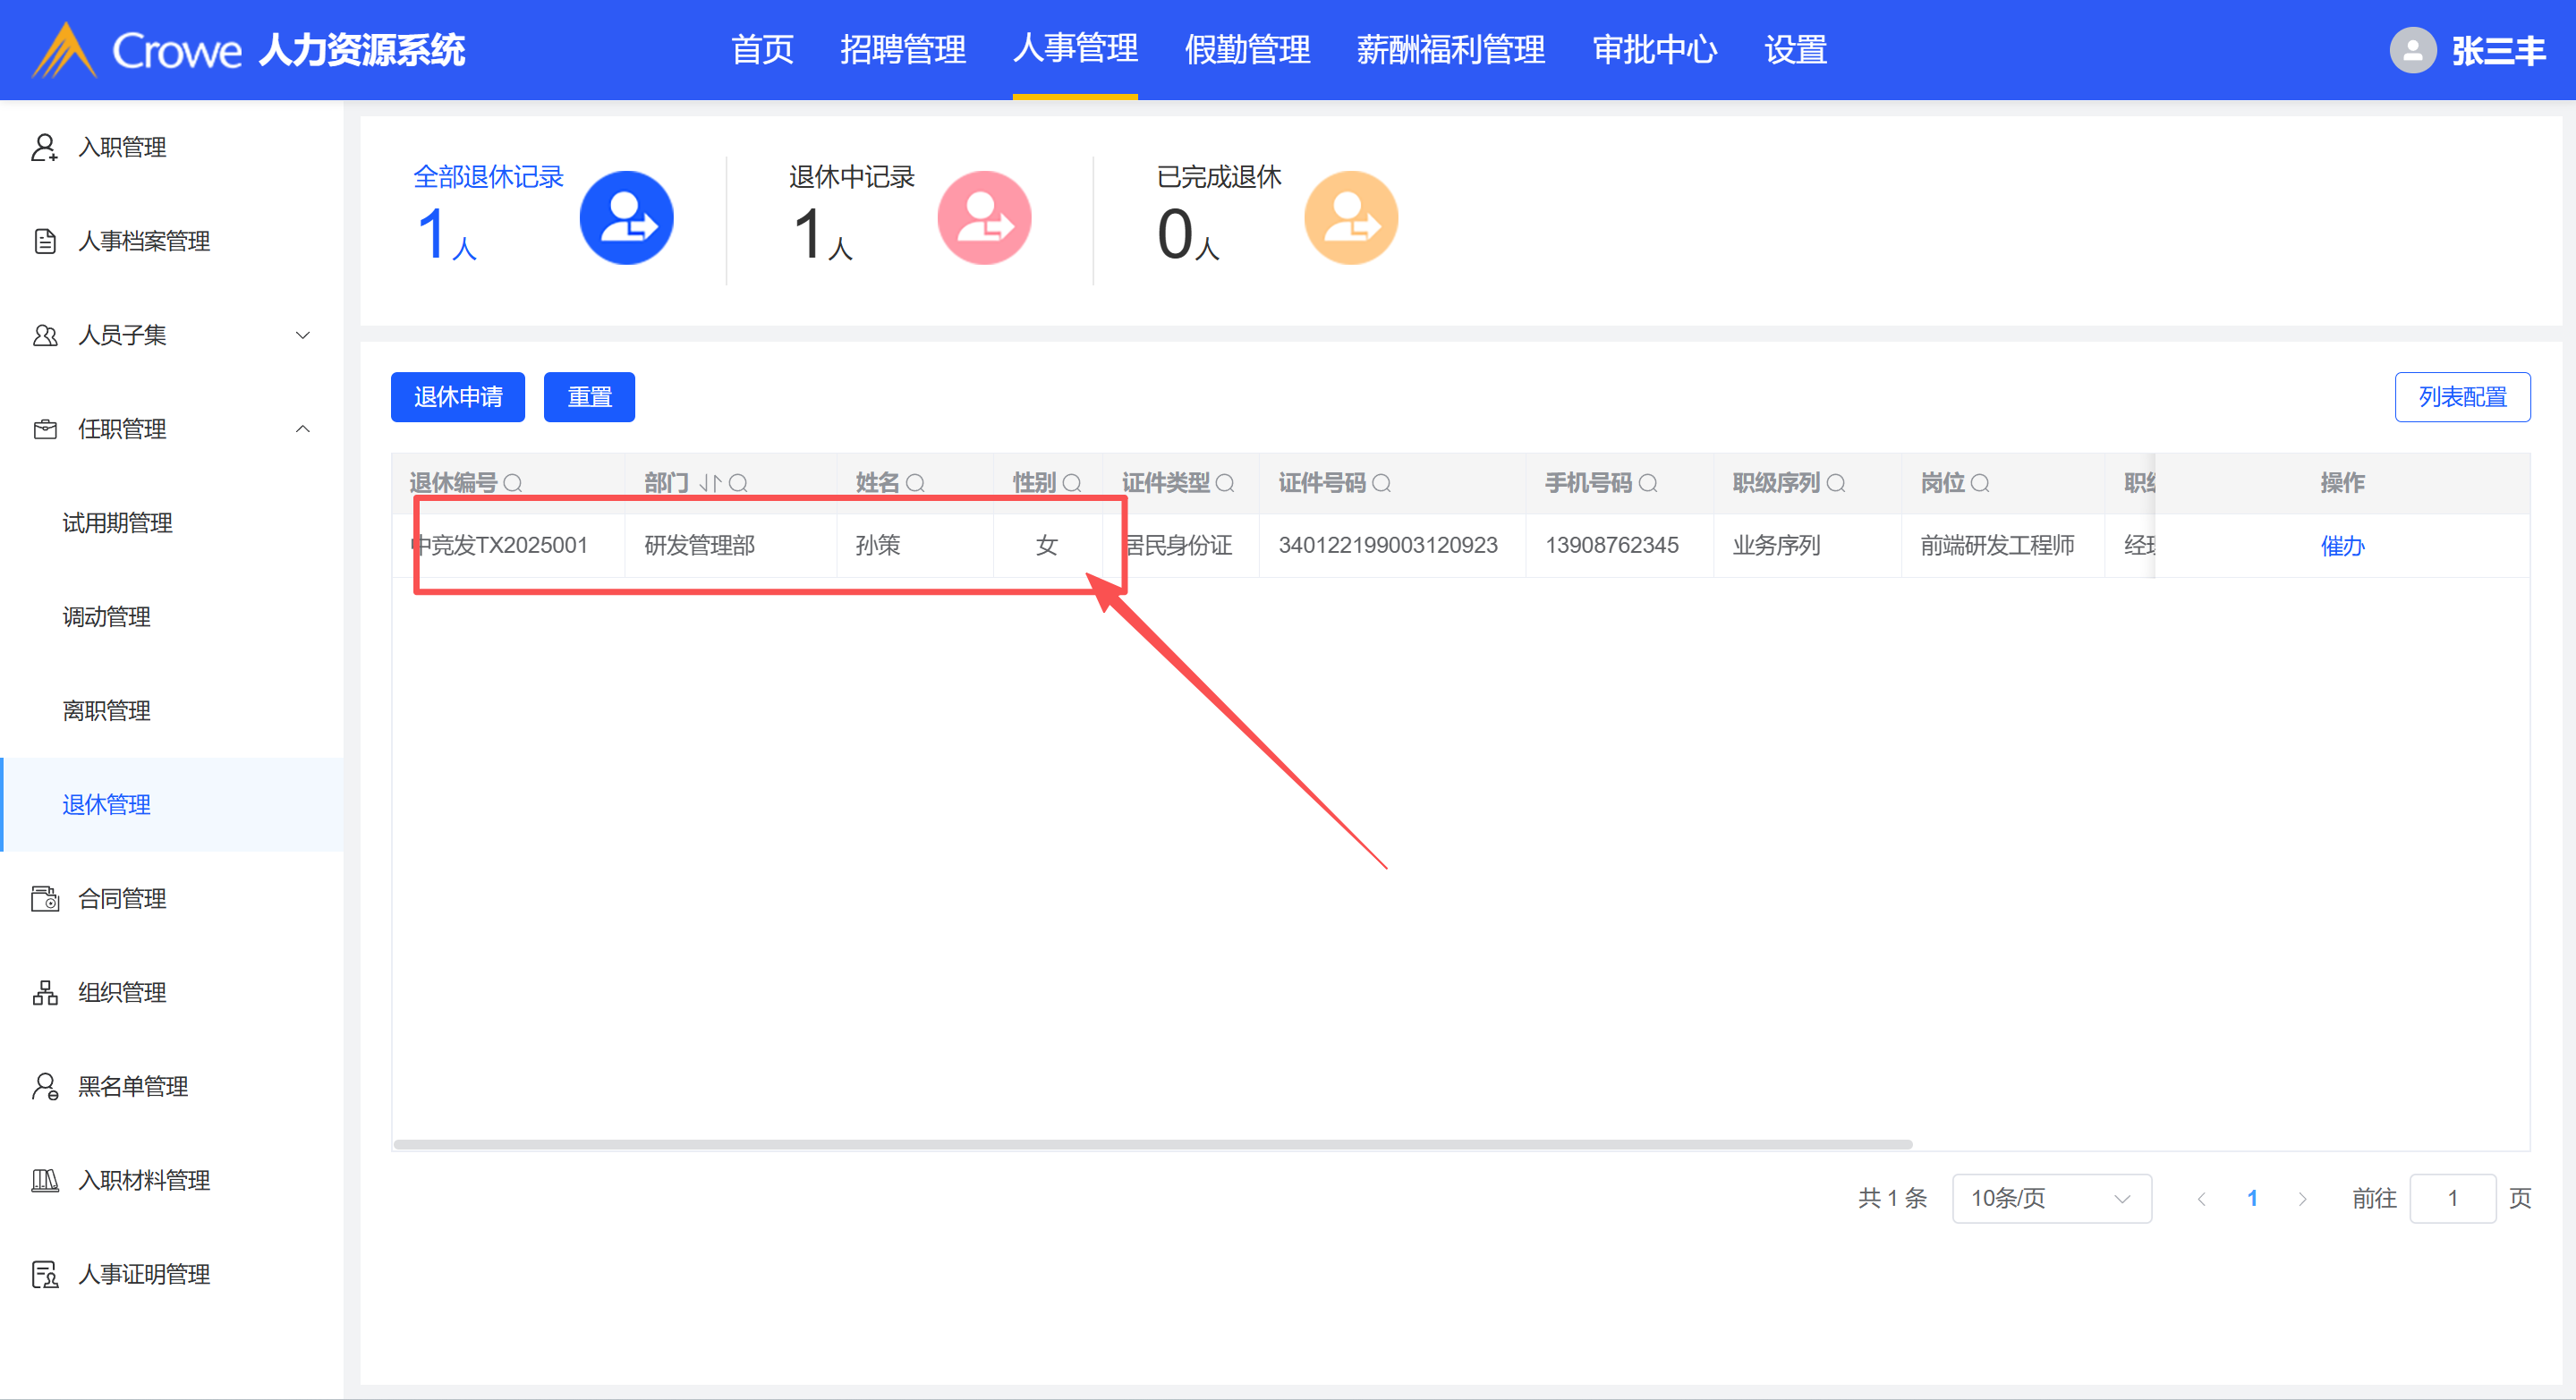Click the 退休申请 button
Image resolution: width=2576 pixels, height=1400 pixels.
(458, 397)
